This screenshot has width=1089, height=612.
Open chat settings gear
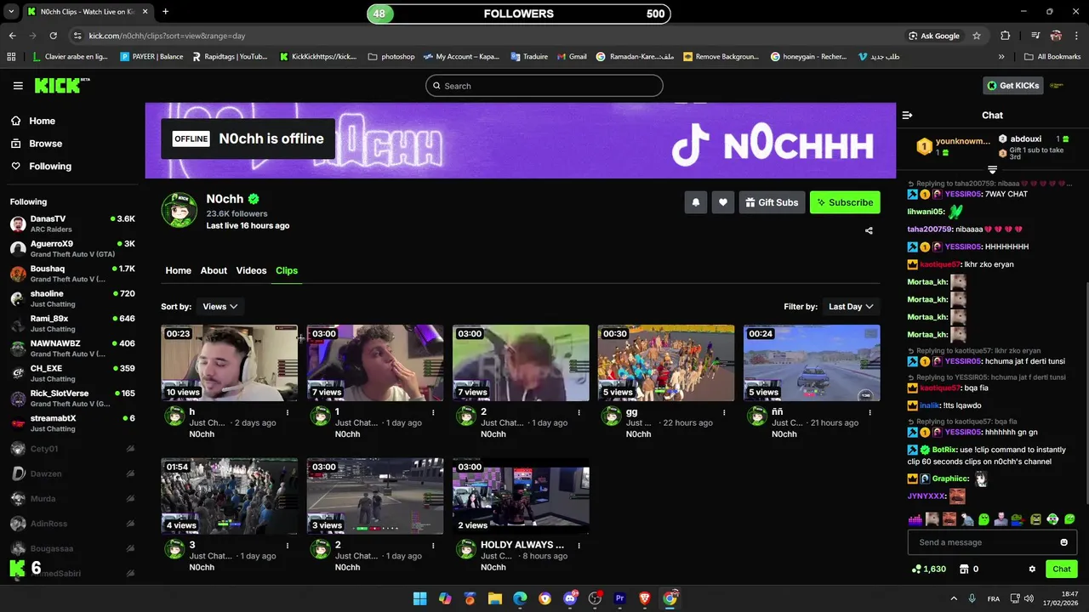[1032, 569]
